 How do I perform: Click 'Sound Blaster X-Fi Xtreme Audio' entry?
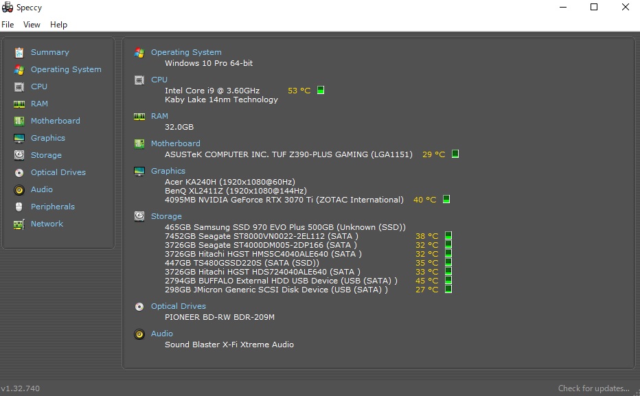pos(229,345)
